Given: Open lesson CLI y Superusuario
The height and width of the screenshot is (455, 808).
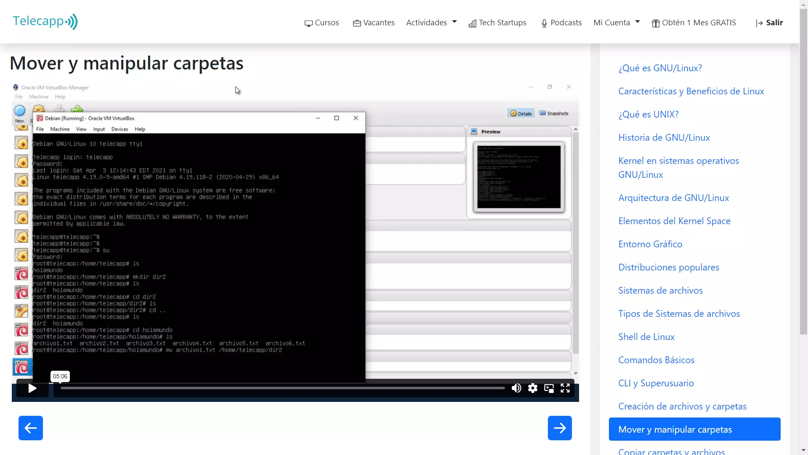Looking at the screenshot, I should [x=656, y=383].
